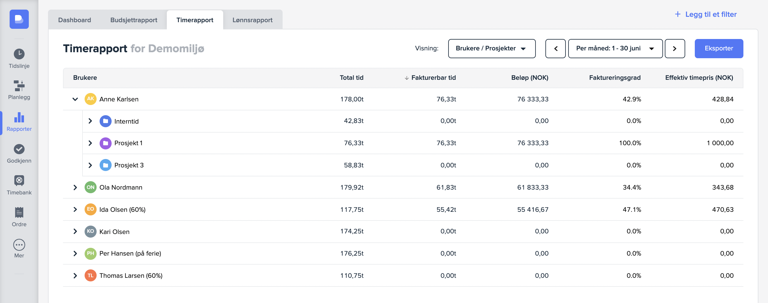Select the Rapporter bar chart icon
The image size is (768, 303).
point(19,118)
